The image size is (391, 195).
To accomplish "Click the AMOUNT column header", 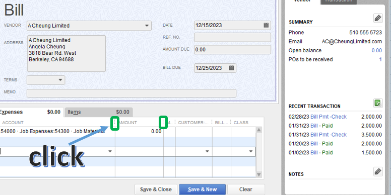I will click(127, 123).
